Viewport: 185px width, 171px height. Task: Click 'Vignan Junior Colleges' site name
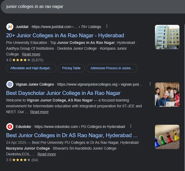[x=35, y=84]
